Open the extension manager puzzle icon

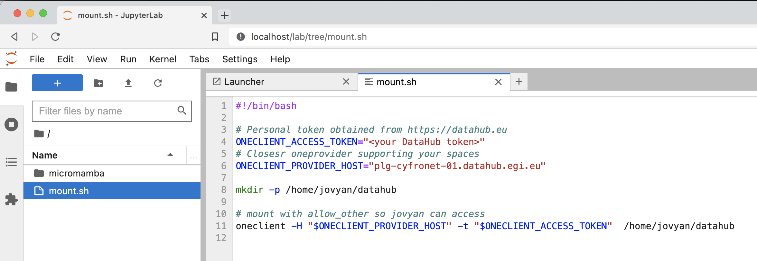tap(11, 199)
